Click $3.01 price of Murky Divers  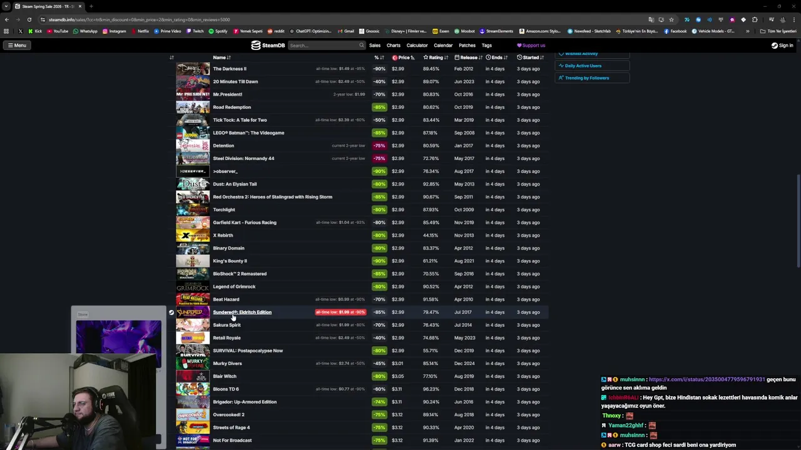[397, 363]
